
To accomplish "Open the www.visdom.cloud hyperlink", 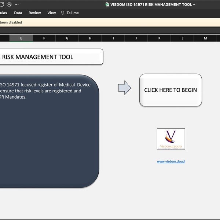I will tap(171, 161).
